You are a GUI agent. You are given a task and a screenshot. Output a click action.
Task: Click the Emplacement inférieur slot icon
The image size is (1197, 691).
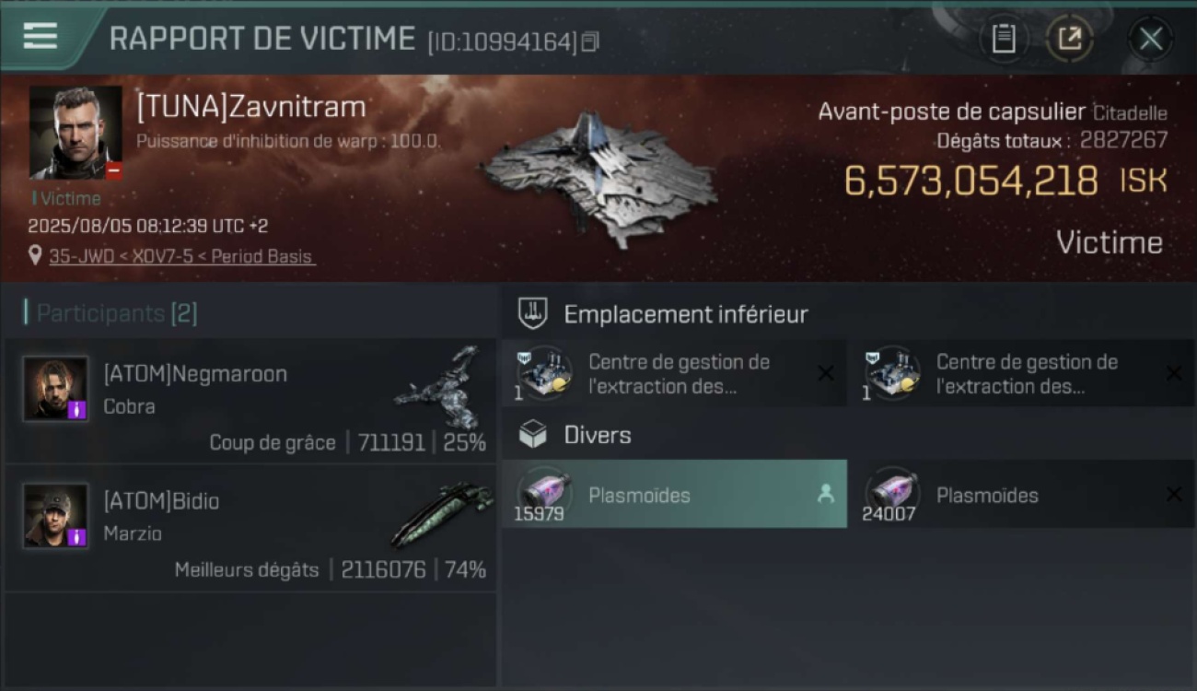[x=533, y=314]
